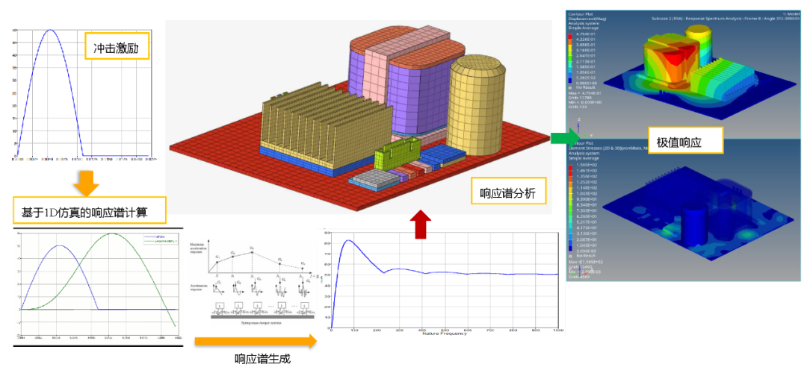Select the yellow cylinder in the mesh model
The height and width of the screenshot is (379, 807).
pos(475,104)
